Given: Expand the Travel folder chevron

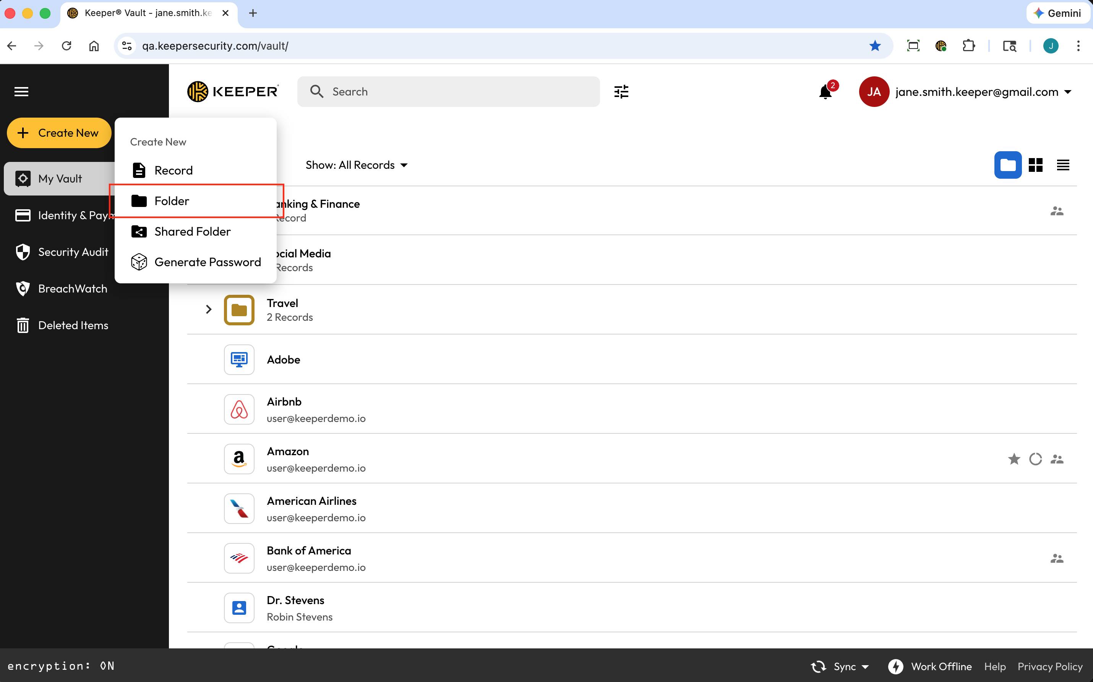Looking at the screenshot, I should 209,309.
